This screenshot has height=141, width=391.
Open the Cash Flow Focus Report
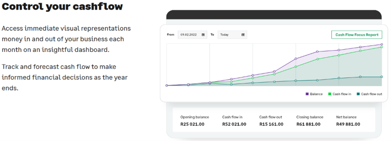point(357,35)
